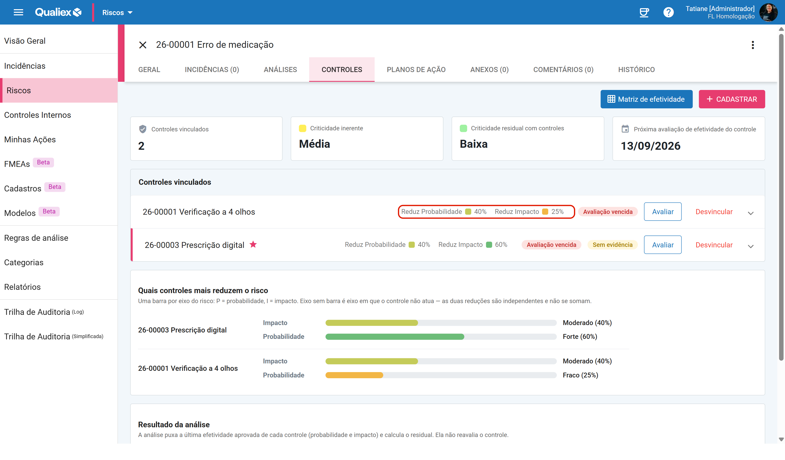Image resolution: width=785 pixels, height=460 pixels.
Task: Open the Matriz de efetividade button
Action: tap(646, 99)
